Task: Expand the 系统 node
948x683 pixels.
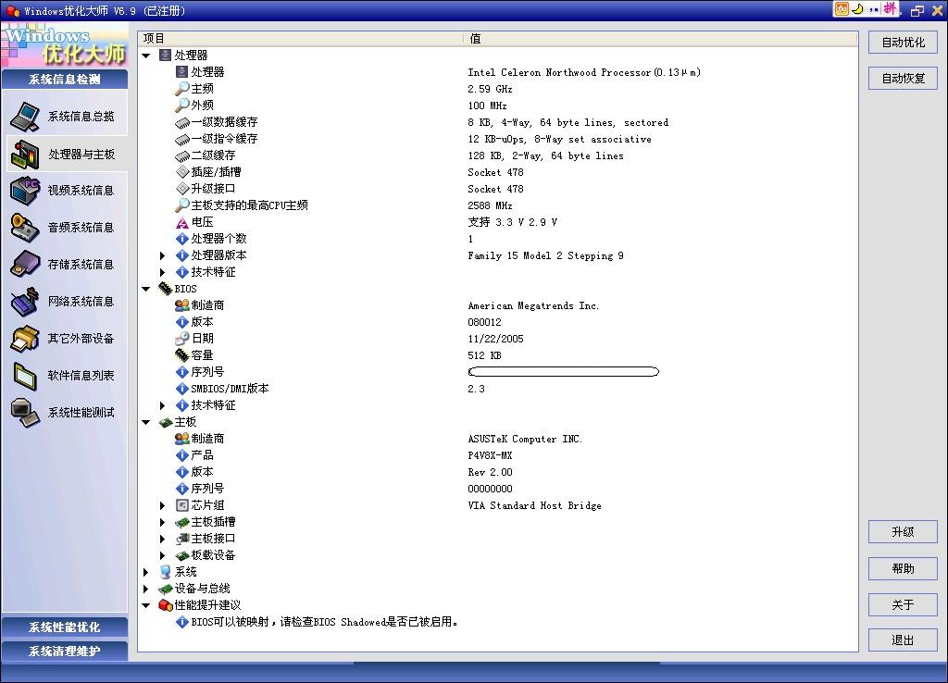Action: pyautogui.click(x=146, y=572)
